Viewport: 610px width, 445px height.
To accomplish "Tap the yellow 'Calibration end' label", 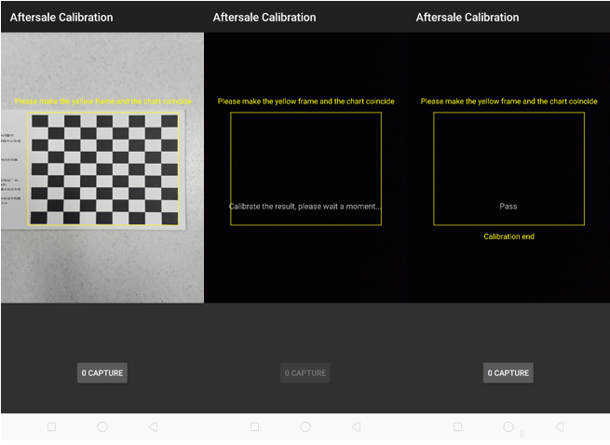I will (x=508, y=236).
